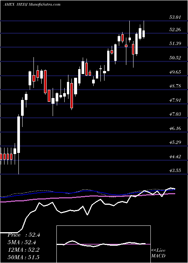Click the 50.52 price axis label
Screen dimensions: 188x263
pyautogui.click(x=175, y=58)
